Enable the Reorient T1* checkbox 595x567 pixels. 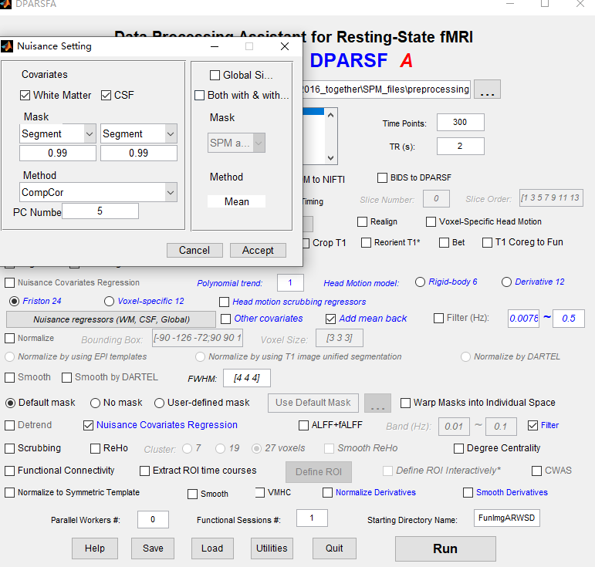(366, 242)
